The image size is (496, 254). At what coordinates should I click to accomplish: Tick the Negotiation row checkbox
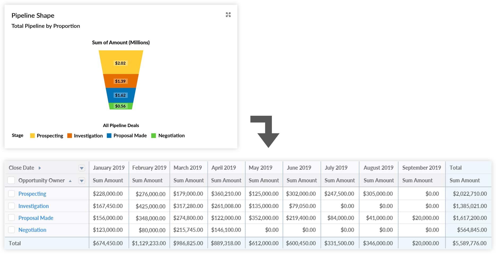[x=11, y=230]
